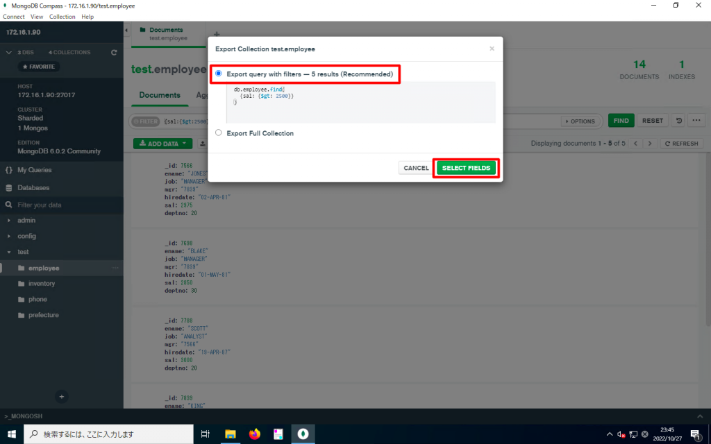
Task: Expand the OPTIONS panel in the query bar
Action: pos(580,120)
